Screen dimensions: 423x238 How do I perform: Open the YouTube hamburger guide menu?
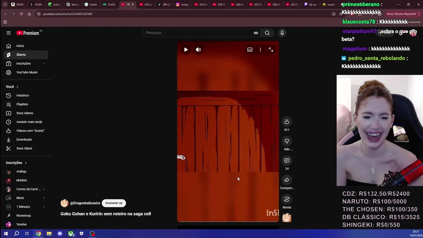coord(9,33)
